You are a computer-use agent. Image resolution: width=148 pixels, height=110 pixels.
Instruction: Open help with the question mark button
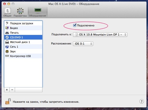pos(141,101)
